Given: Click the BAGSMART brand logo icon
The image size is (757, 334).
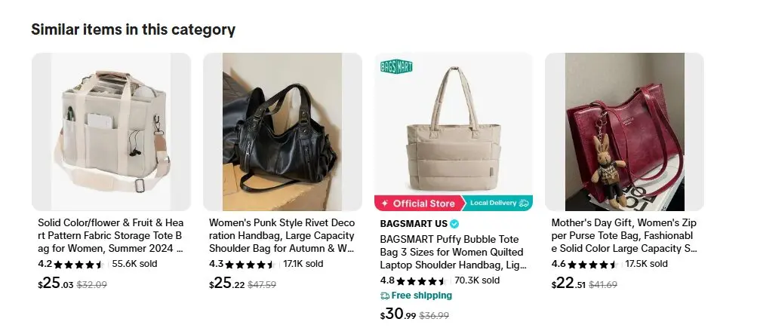Looking at the screenshot, I should [x=395, y=66].
